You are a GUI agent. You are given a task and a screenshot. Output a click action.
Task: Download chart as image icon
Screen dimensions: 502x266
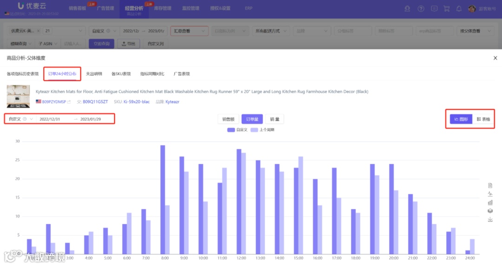click(x=490, y=220)
